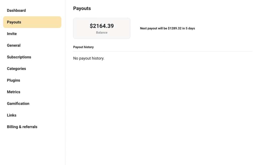This screenshot has height=165, width=258.
Task: Click the divider under Payout history
Action: [163, 51]
